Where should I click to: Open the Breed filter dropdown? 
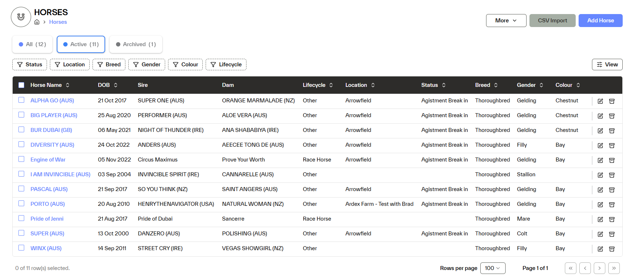coord(109,65)
